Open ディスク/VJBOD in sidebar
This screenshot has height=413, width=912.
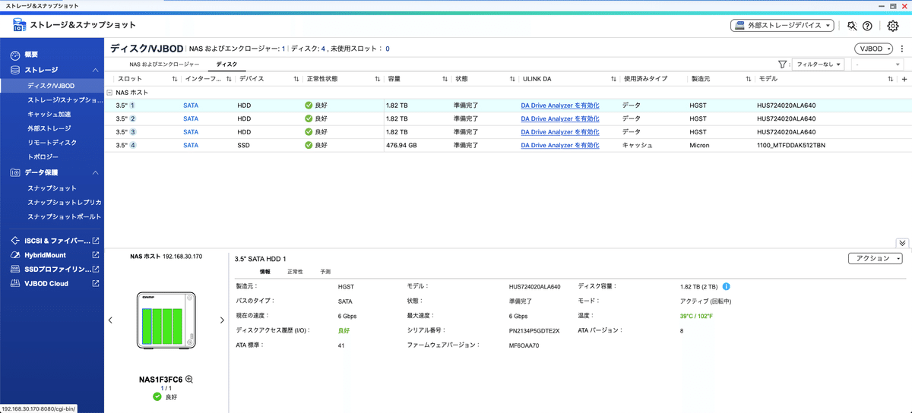coord(52,86)
